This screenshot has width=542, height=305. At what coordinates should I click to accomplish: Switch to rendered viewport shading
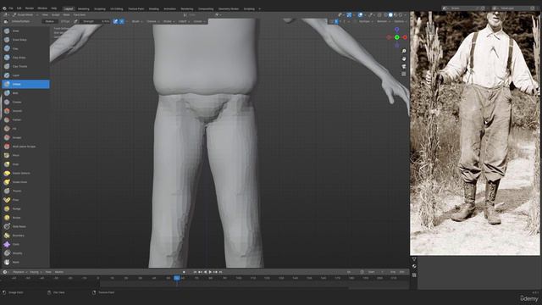coord(401,15)
